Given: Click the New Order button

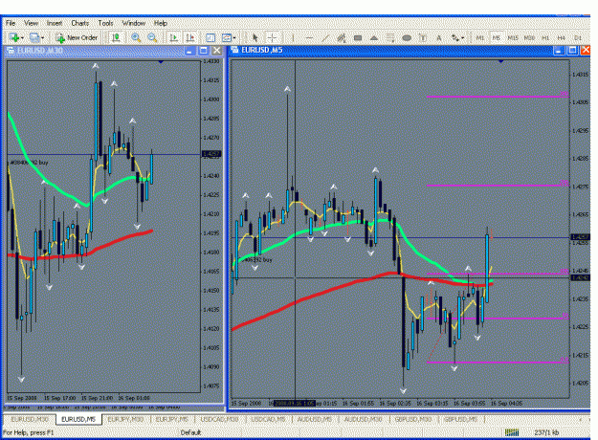Looking at the screenshot, I should point(77,37).
